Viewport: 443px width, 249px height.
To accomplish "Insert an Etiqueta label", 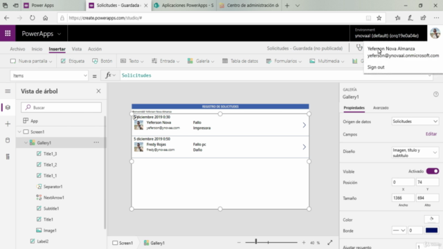I will [x=72, y=61].
